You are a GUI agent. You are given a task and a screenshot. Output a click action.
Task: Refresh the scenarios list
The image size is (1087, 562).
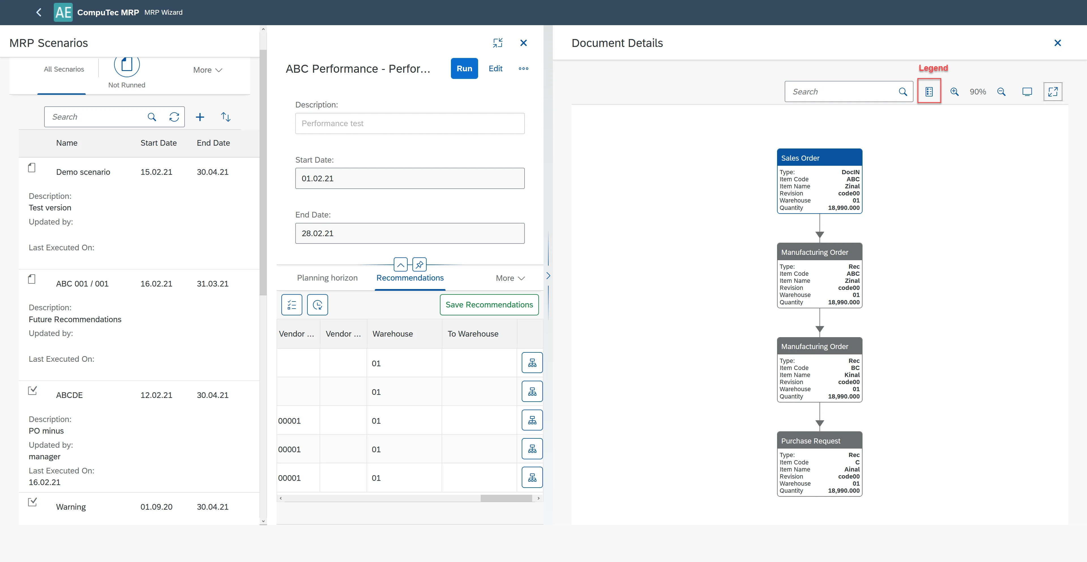174,117
